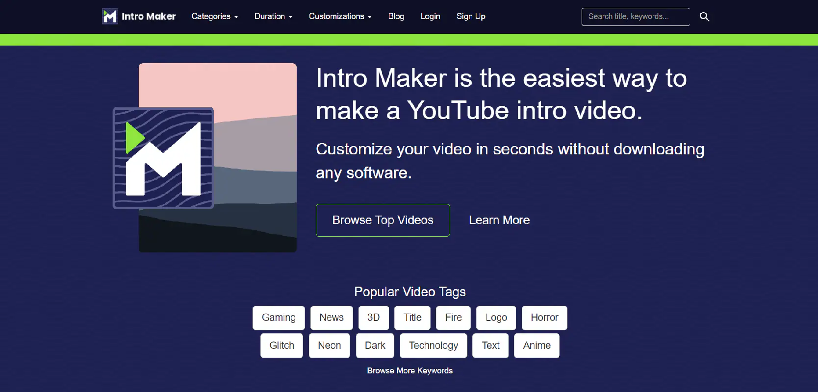Open the Categories dropdown menu

(x=214, y=16)
